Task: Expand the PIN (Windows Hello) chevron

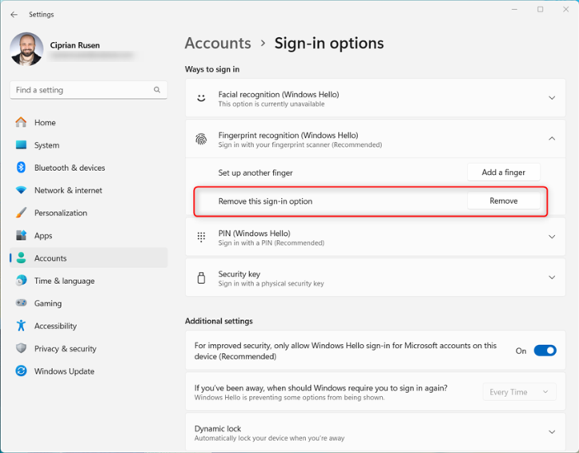Action: 552,237
